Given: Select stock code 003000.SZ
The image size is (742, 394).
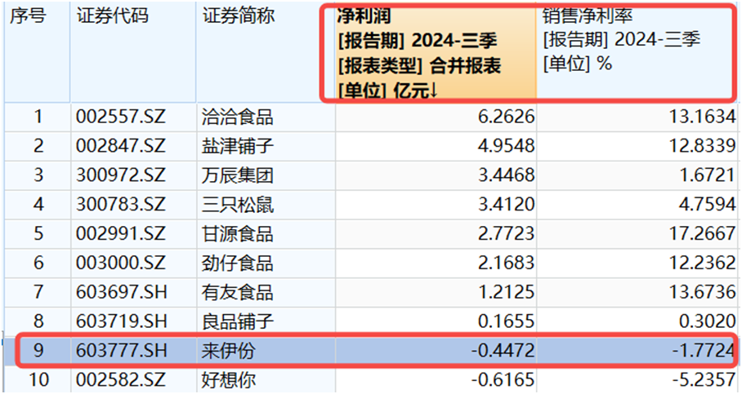Looking at the screenshot, I should tap(121, 263).
